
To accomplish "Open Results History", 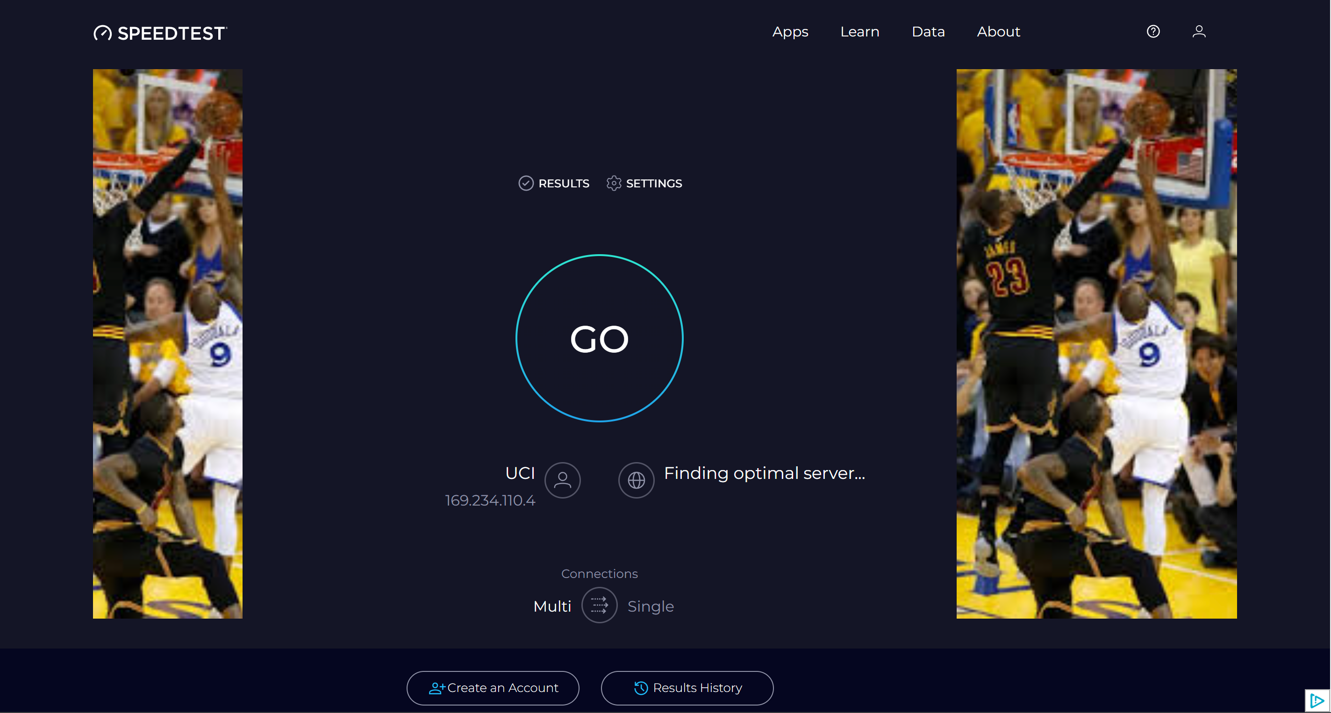I will point(687,688).
